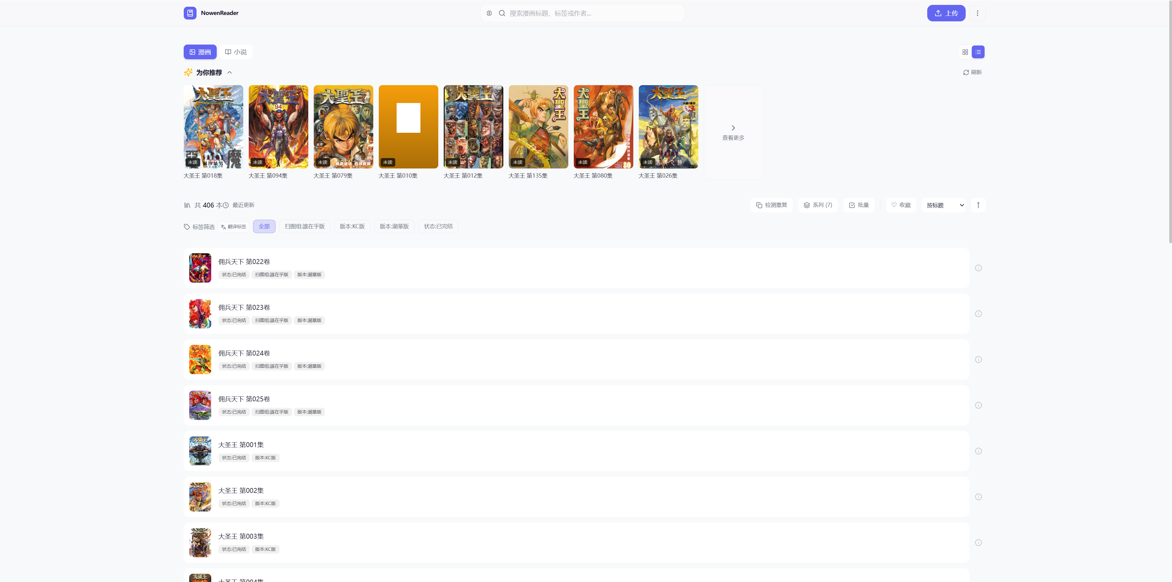
Task: Open list title 大圣王 第002集
Action: 241,490
